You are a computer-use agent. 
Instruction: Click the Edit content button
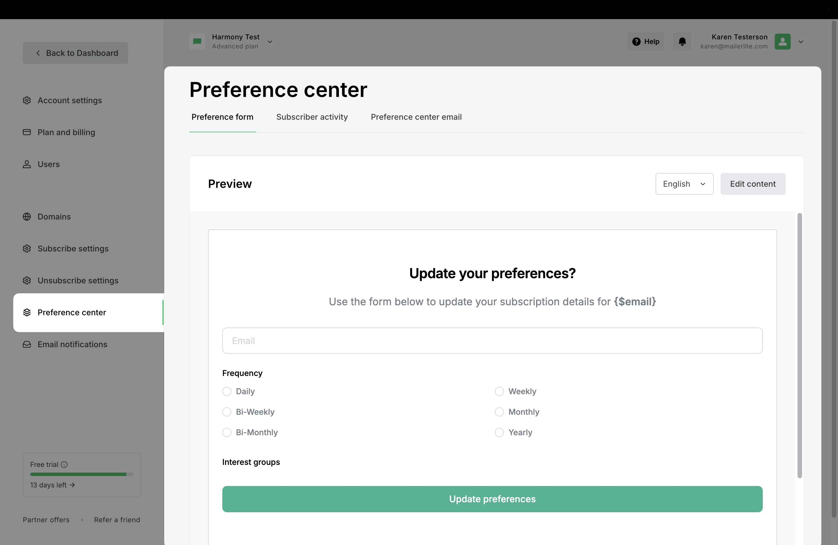pos(752,184)
